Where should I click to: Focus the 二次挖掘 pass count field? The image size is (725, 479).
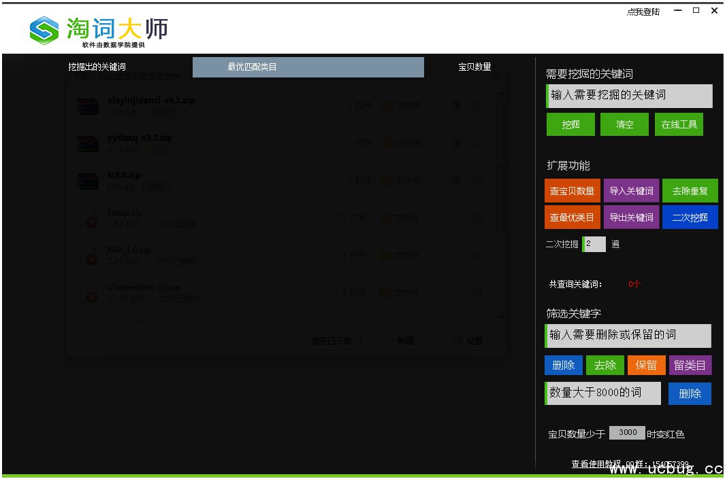point(594,244)
